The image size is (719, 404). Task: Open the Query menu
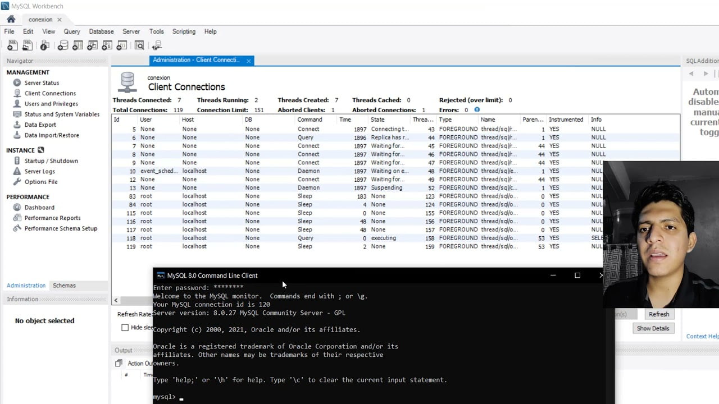[x=72, y=31]
